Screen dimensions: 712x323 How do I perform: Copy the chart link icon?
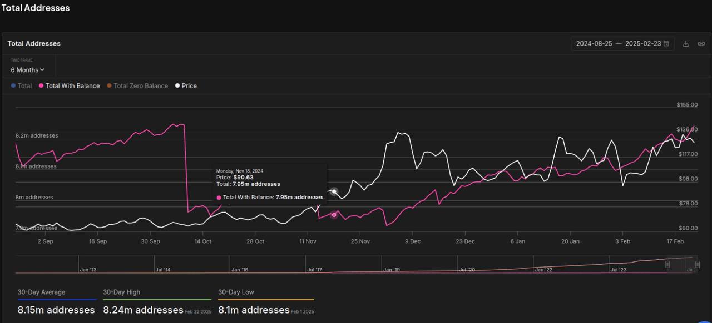(701, 44)
